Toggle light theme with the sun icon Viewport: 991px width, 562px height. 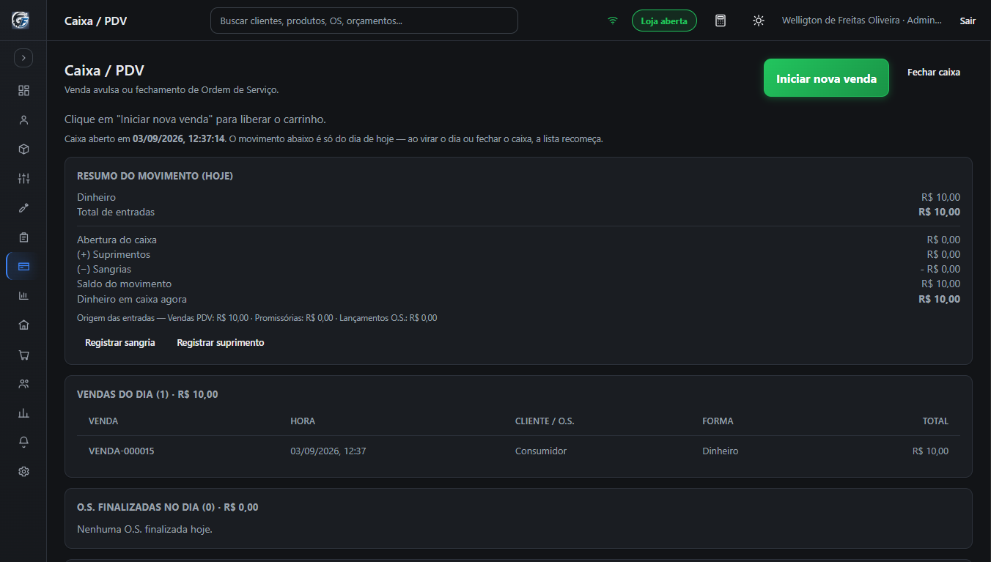759,21
